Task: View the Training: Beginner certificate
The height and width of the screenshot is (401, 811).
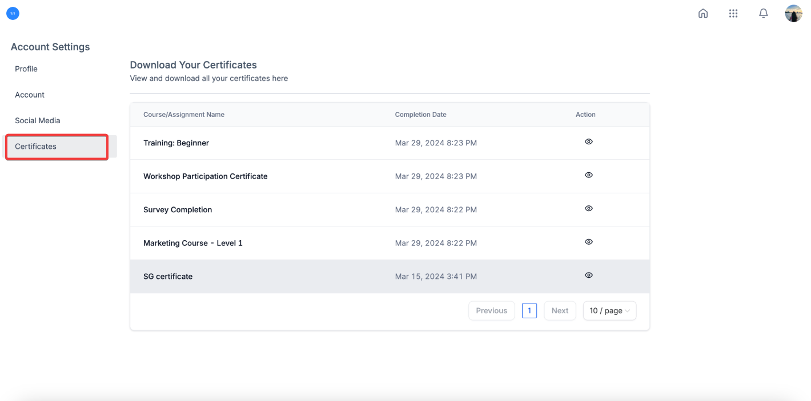Action: pyautogui.click(x=588, y=142)
